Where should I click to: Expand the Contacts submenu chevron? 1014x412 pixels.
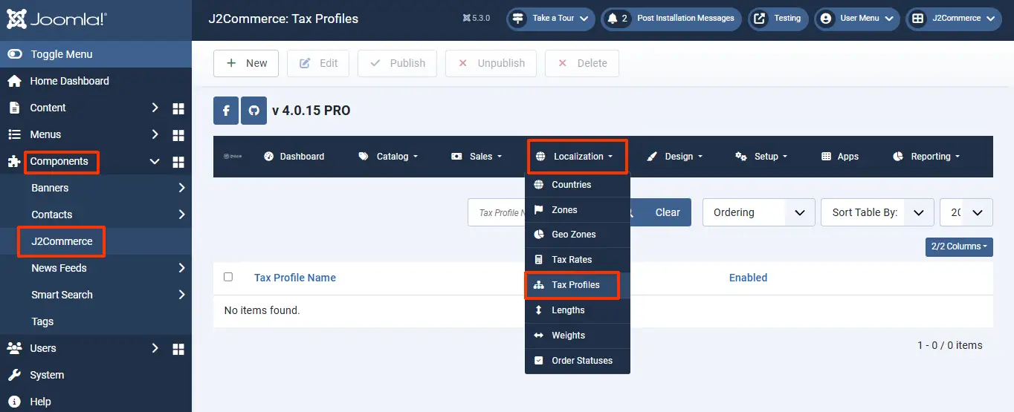pyautogui.click(x=181, y=215)
